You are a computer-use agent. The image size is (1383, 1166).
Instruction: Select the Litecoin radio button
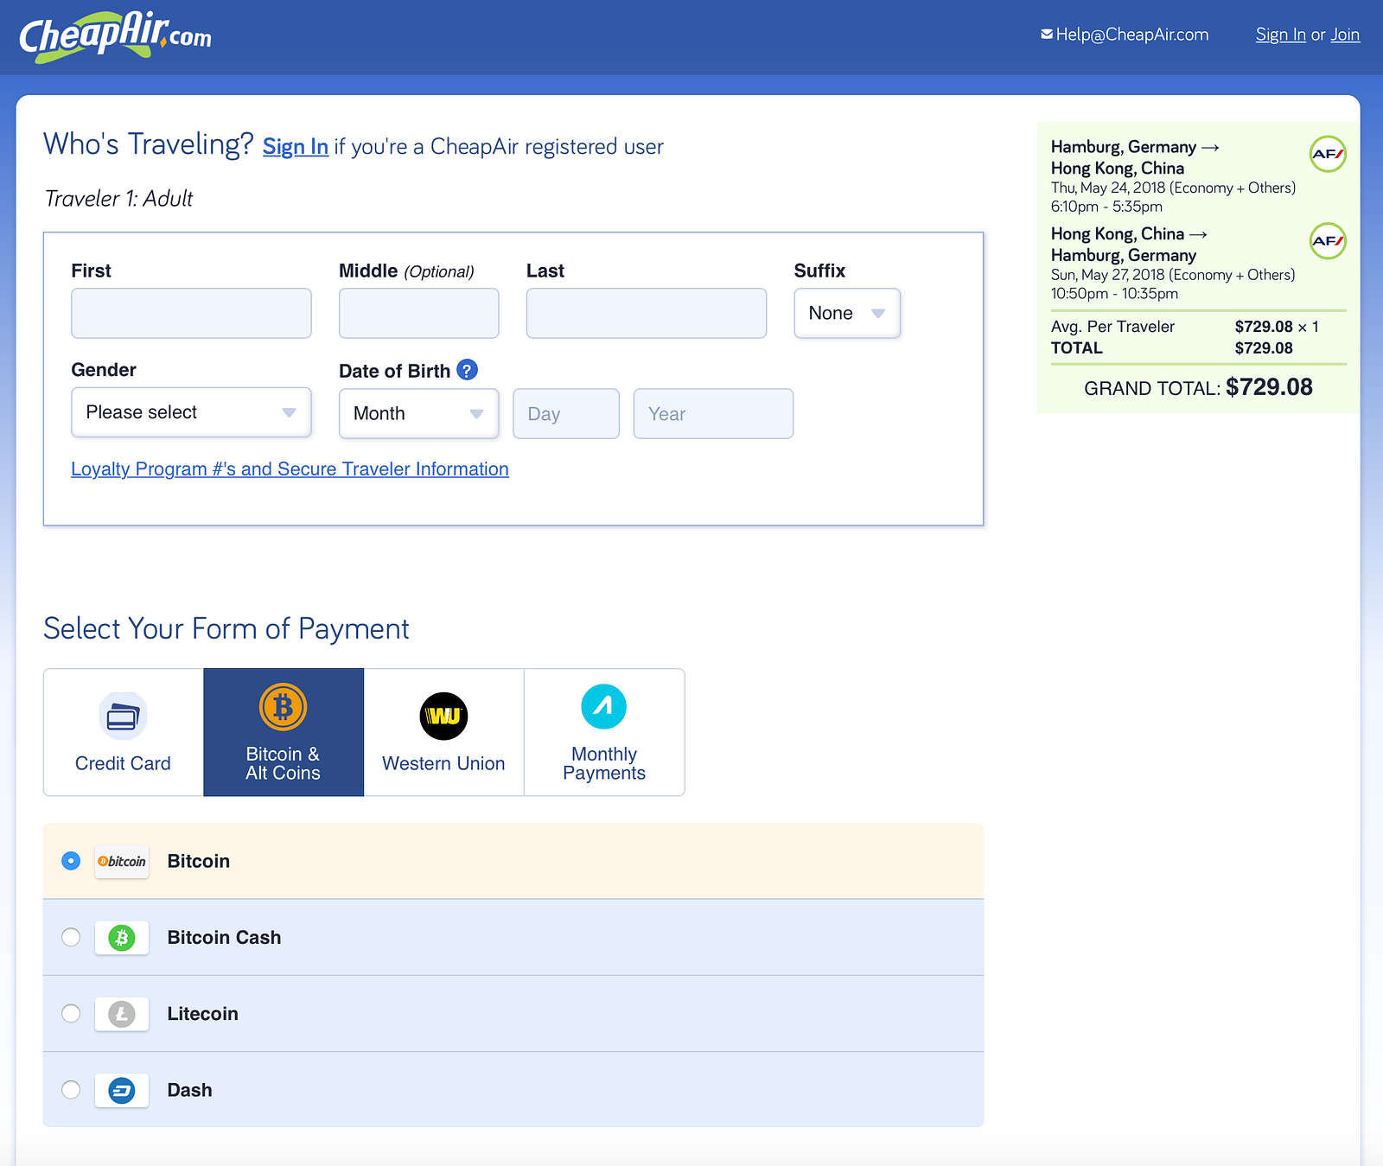point(71,1013)
